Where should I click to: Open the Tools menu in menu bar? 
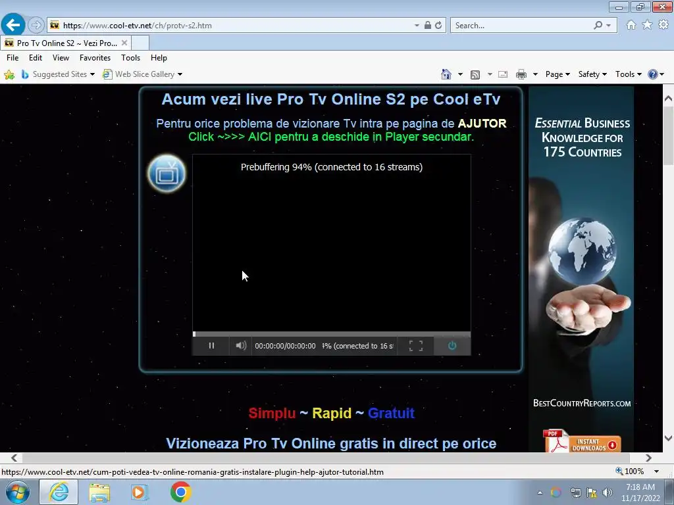[x=131, y=58]
